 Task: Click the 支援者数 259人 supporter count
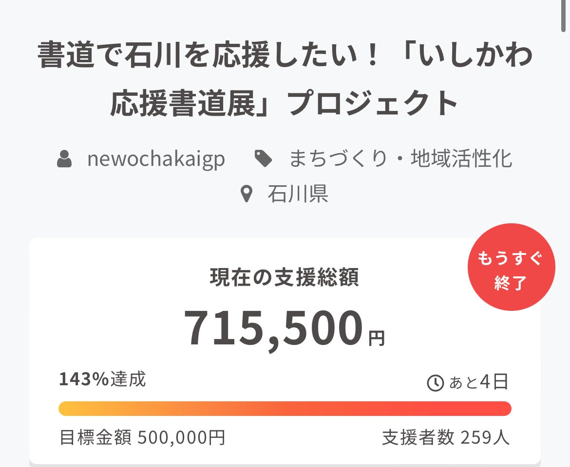446,437
